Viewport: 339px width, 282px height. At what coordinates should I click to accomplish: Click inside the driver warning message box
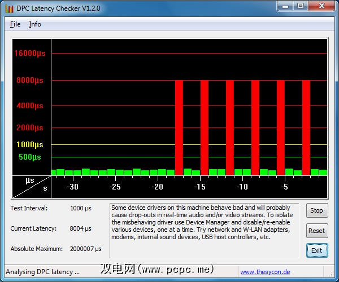[x=206, y=230]
